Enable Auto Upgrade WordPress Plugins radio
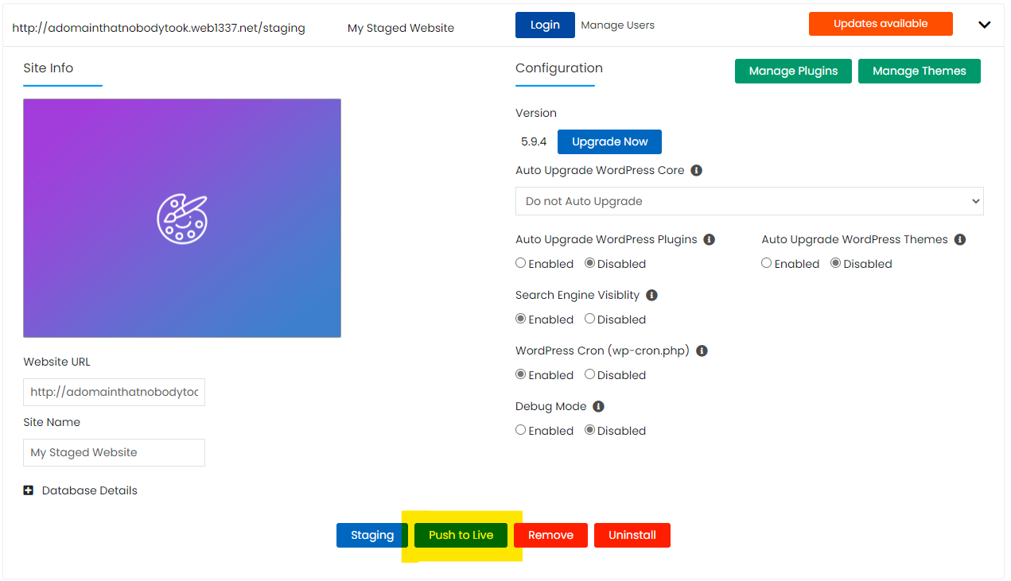1011x581 pixels. pos(521,263)
